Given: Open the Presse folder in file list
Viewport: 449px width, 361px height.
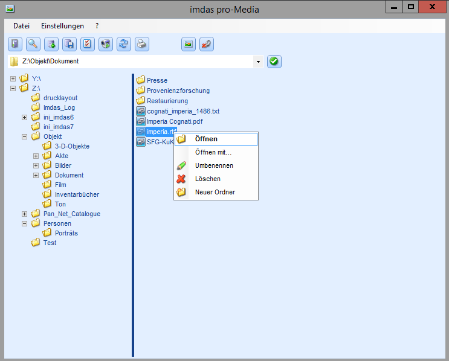Looking at the screenshot, I should 157,80.
